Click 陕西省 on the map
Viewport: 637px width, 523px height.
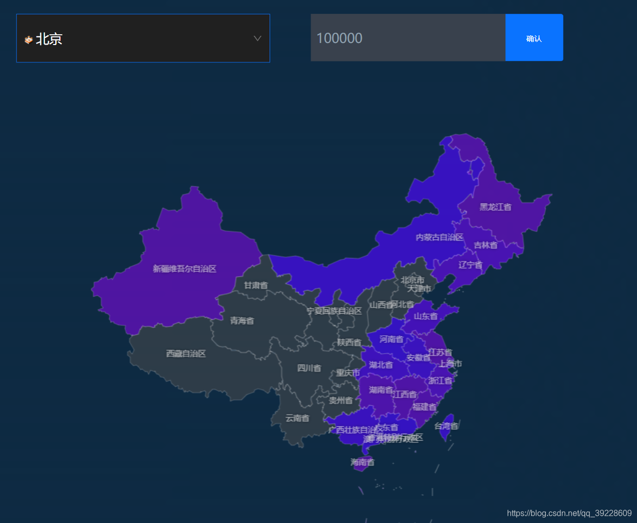point(349,342)
